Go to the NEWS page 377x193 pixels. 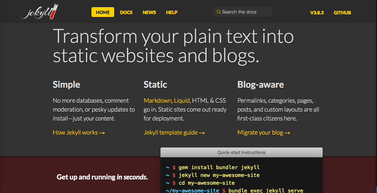[149, 12]
